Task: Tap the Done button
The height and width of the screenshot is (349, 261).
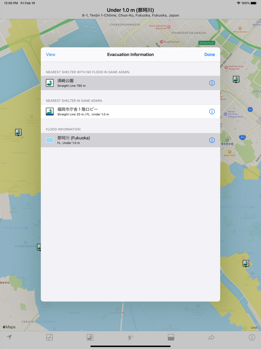Action: [210, 54]
